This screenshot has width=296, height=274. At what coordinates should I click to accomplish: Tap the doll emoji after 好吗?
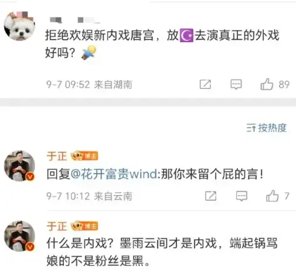coord(89,52)
